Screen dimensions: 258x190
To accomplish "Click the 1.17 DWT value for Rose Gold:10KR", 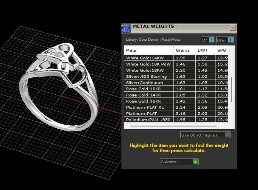I will pyautogui.click(x=203, y=89).
